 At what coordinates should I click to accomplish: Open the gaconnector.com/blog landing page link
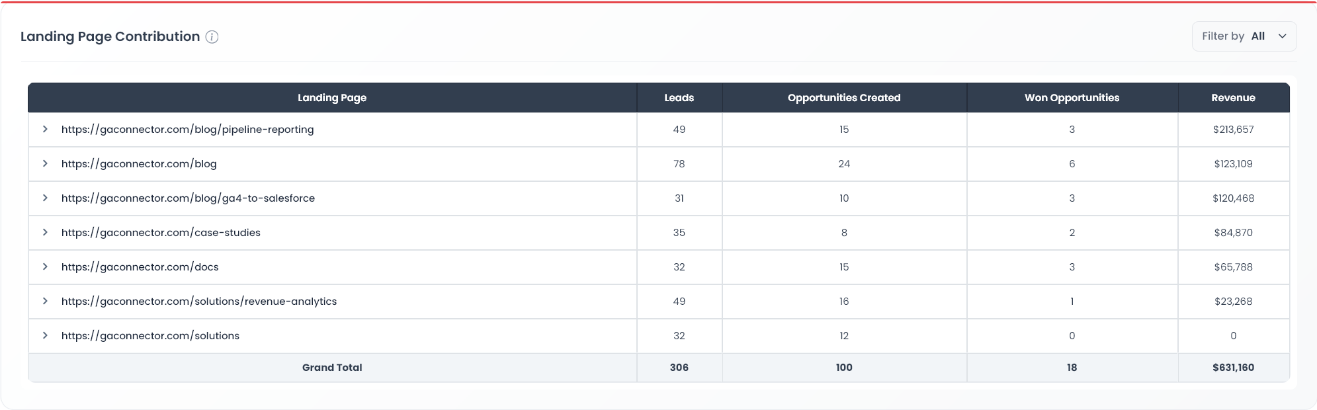click(x=139, y=164)
